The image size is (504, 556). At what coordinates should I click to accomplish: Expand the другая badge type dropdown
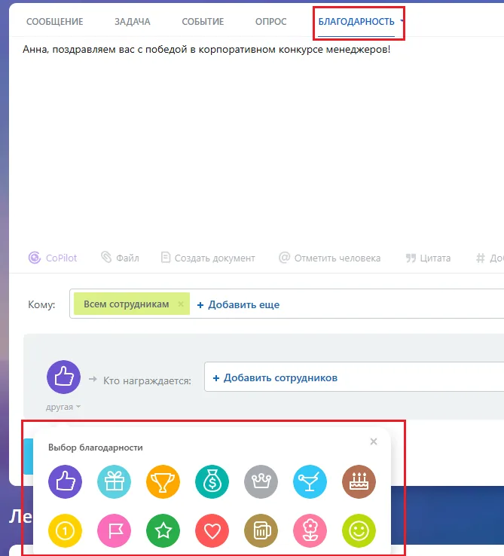pos(63,407)
